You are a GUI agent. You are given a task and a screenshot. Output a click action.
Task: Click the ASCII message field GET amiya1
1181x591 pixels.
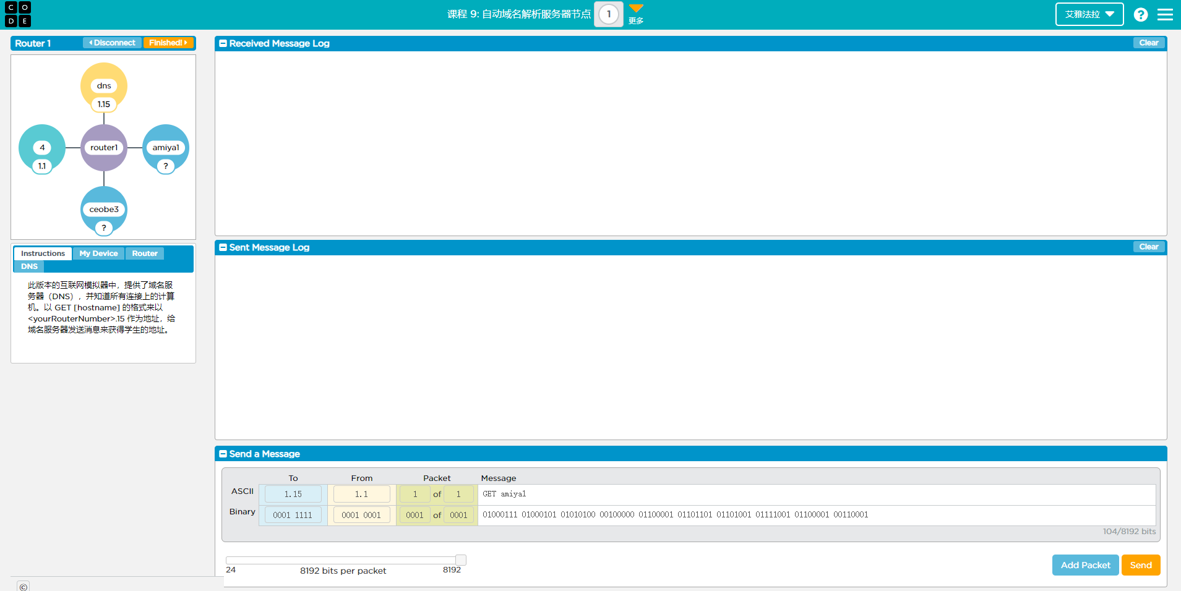coord(817,494)
